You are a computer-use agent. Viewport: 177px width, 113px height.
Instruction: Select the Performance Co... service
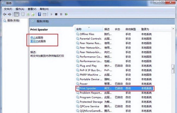(x=91, y=57)
